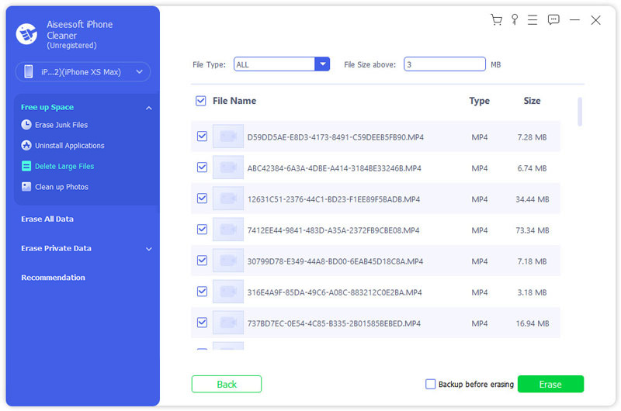Click the file list vertical scrollbar
Viewport: 621px width, 411px height.
[580, 112]
